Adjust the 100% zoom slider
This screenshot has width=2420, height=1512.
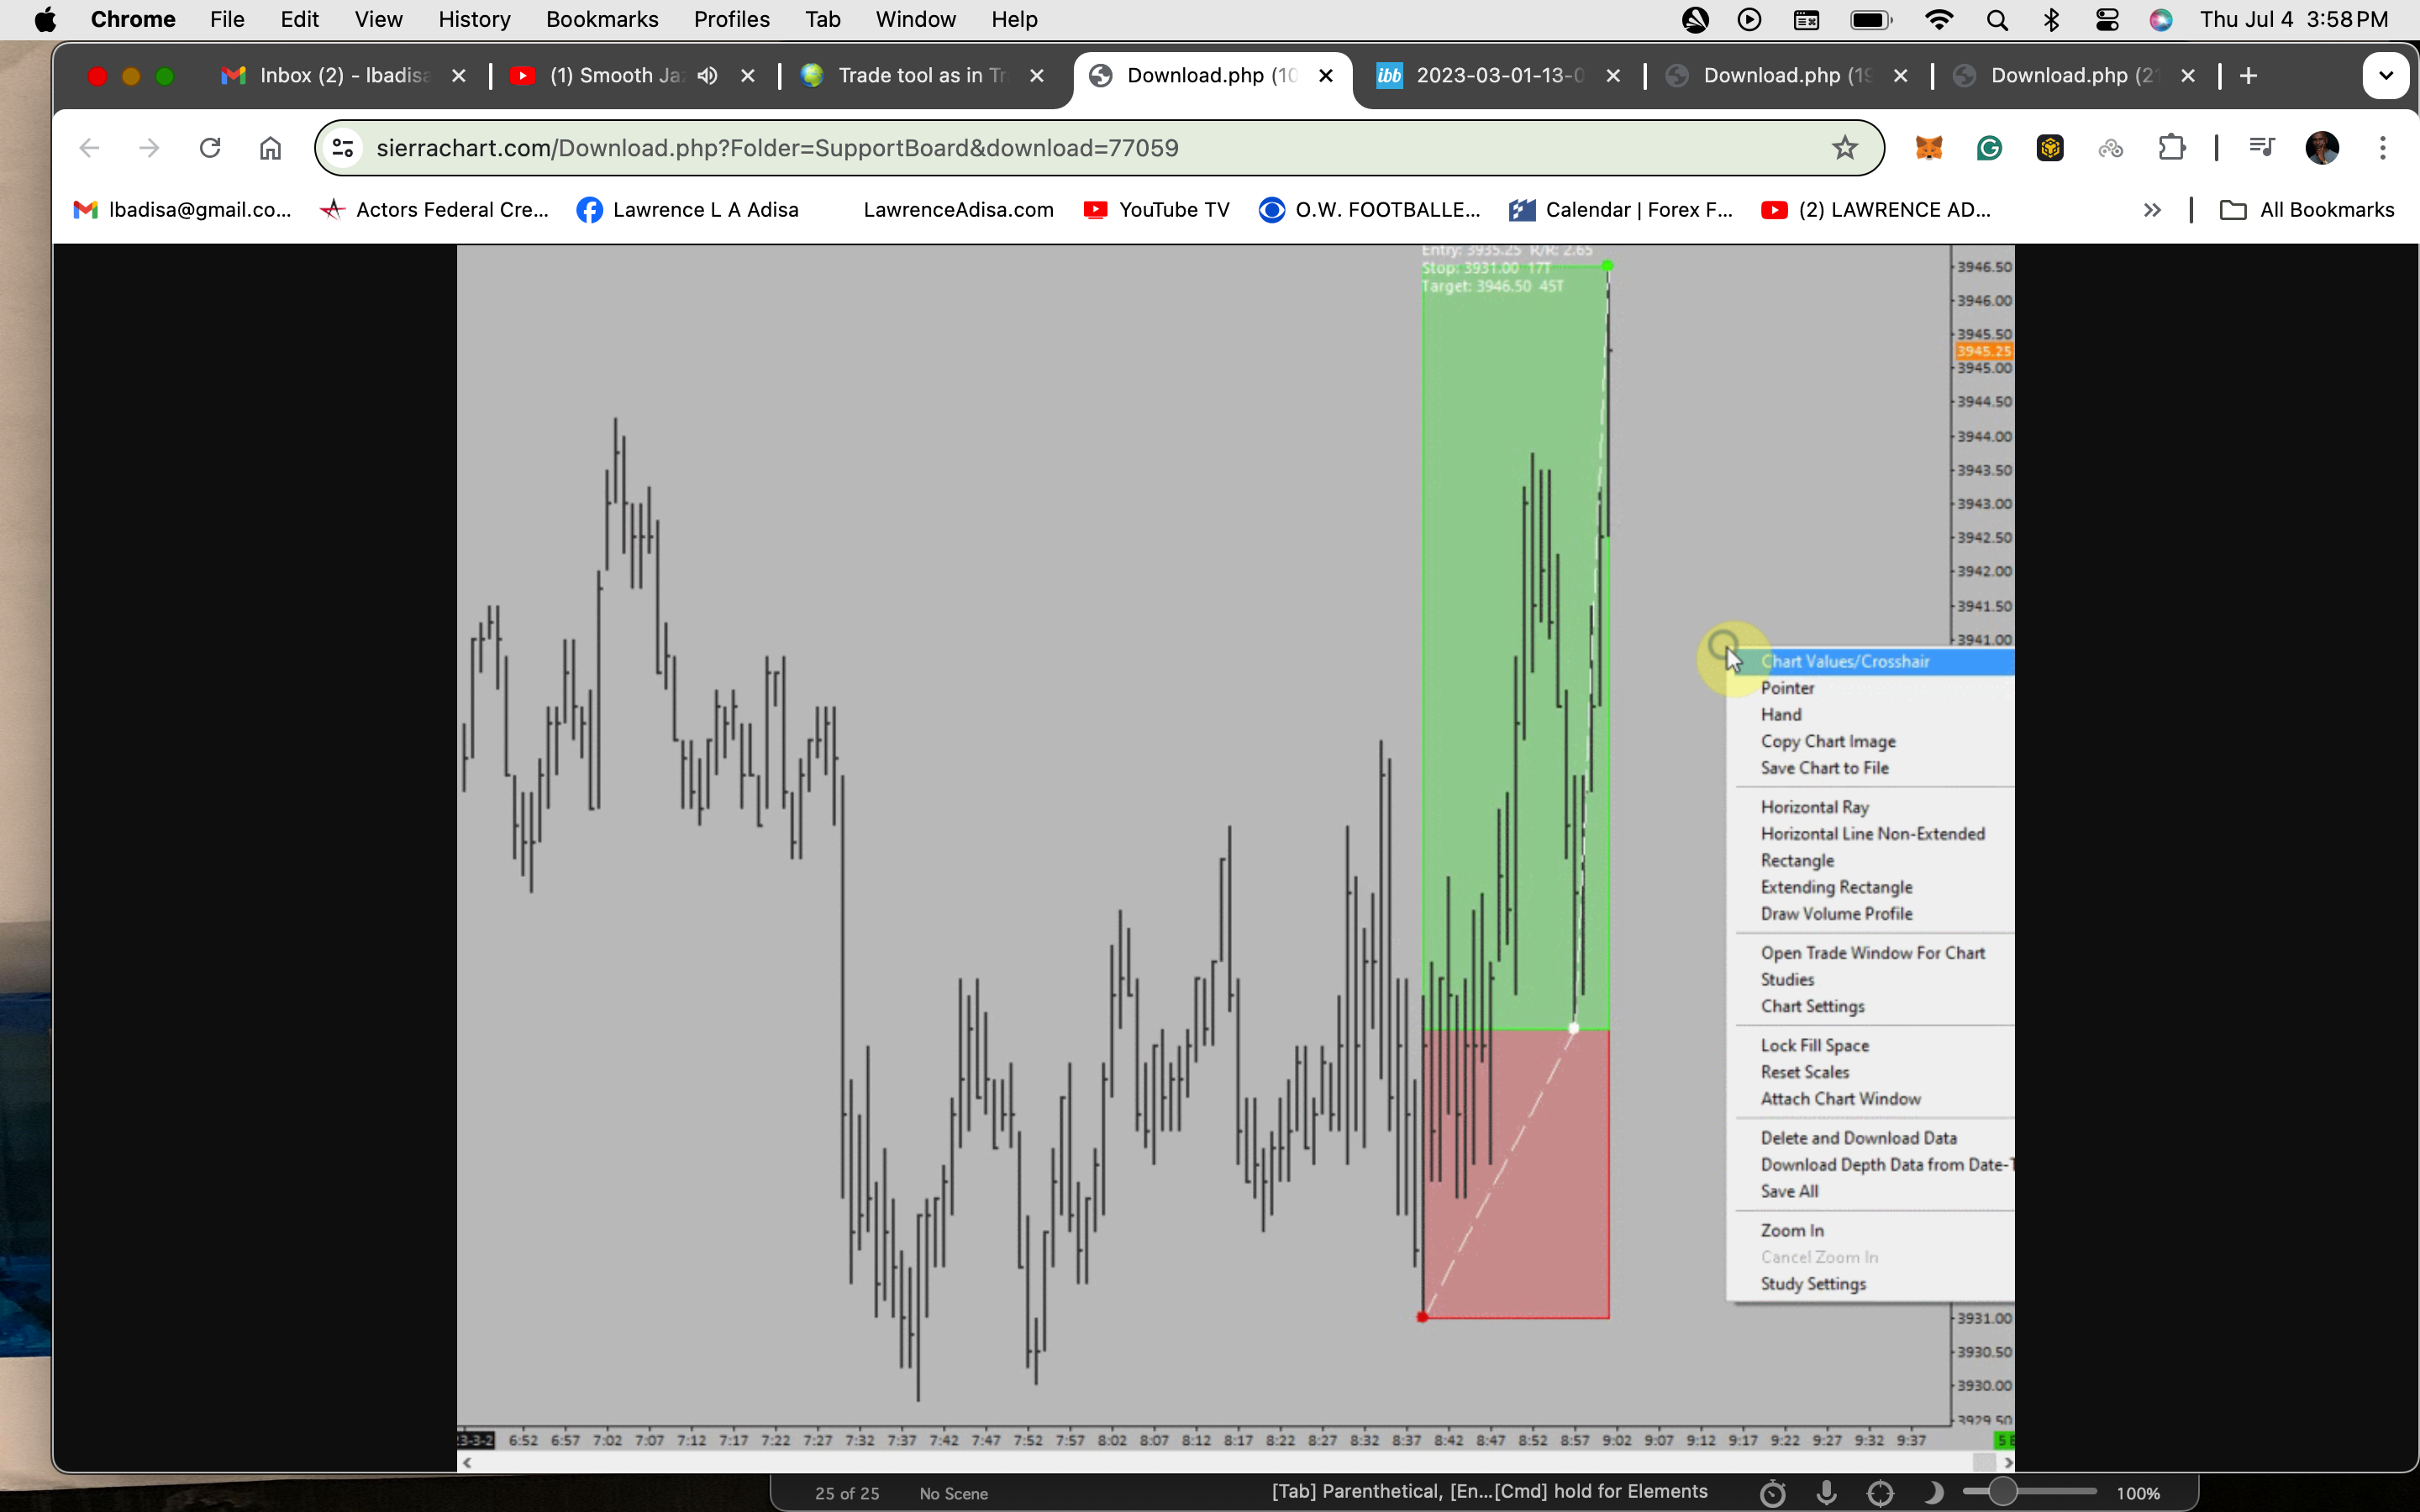2002,1492
